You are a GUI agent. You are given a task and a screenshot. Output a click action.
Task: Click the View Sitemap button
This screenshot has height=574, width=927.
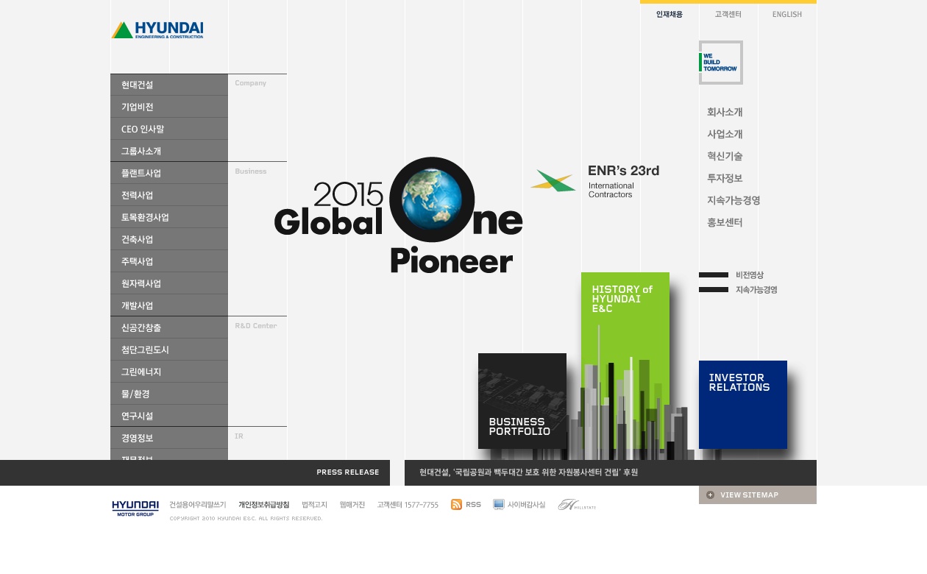coord(758,495)
